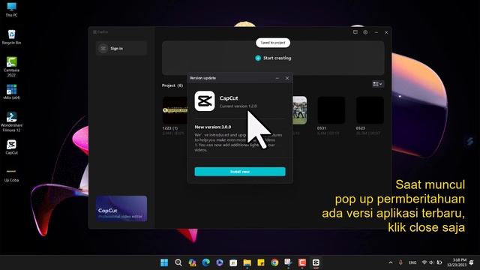Open vMix (x64) desktop shortcut
The width and height of the screenshot is (480, 270).
(x=12, y=91)
